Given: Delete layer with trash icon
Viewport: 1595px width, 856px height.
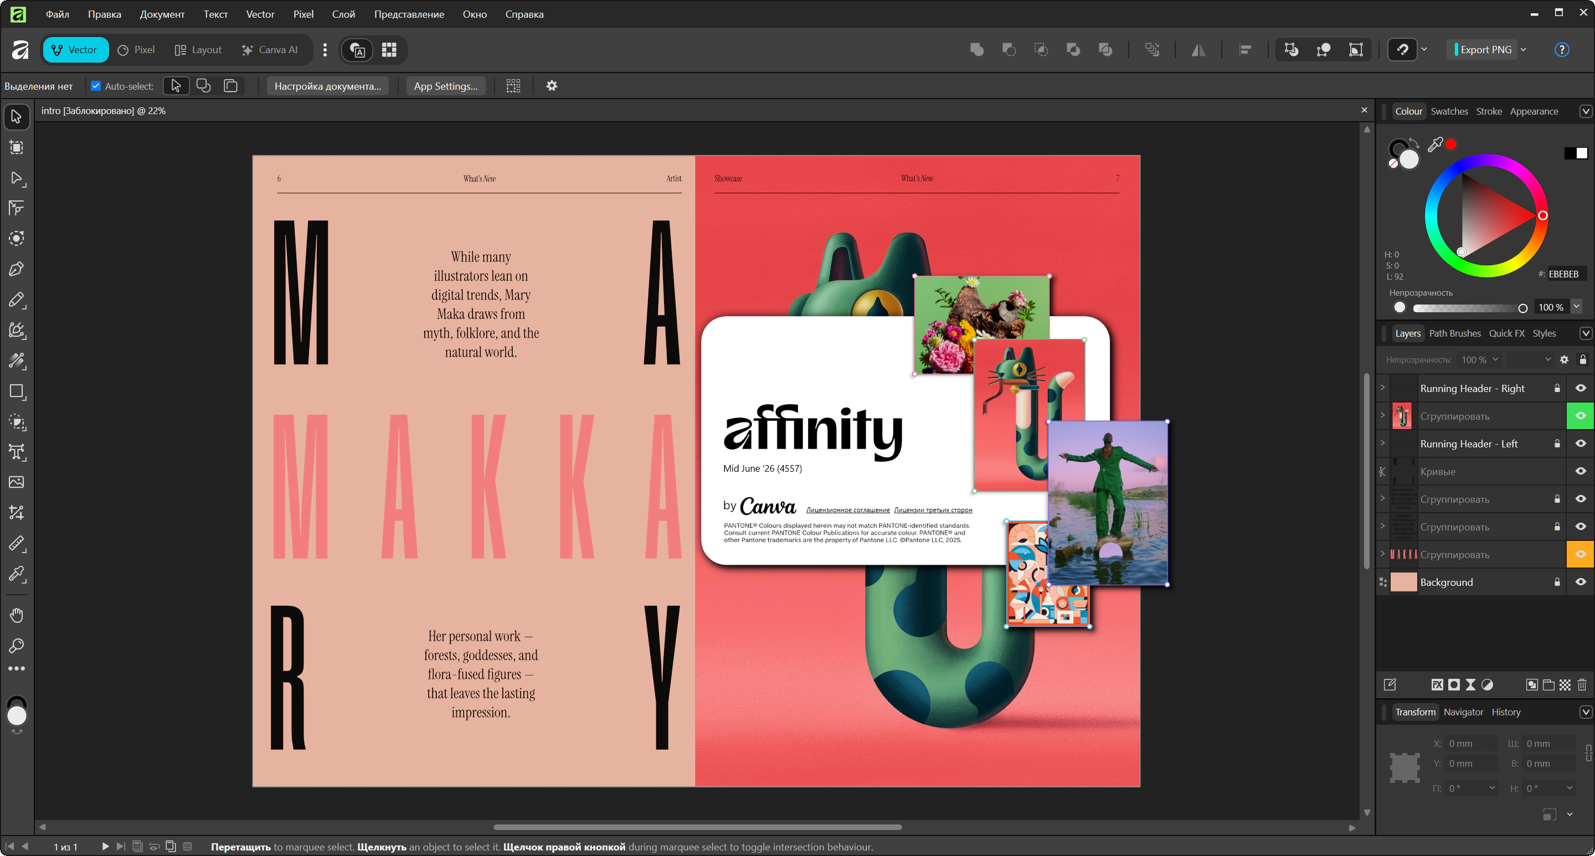Looking at the screenshot, I should point(1582,684).
